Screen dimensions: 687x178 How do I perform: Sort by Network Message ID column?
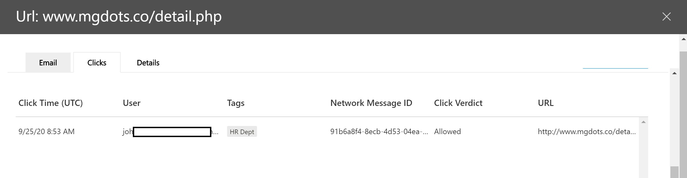(x=371, y=103)
